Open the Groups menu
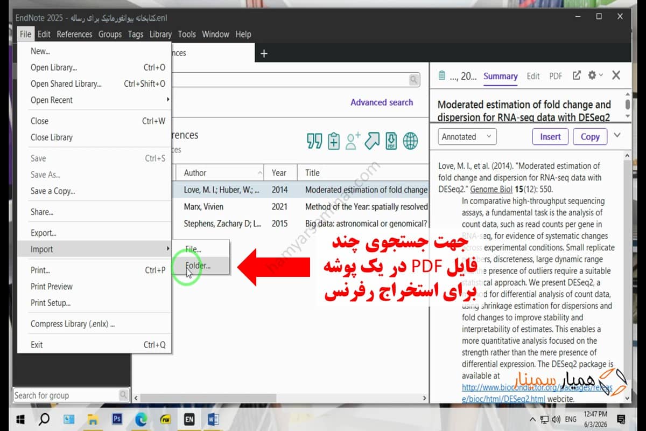 click(110, 34)
